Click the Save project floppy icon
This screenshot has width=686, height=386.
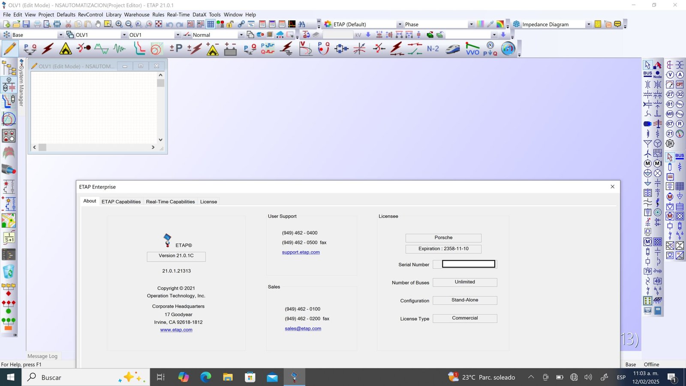coord(27,24)
